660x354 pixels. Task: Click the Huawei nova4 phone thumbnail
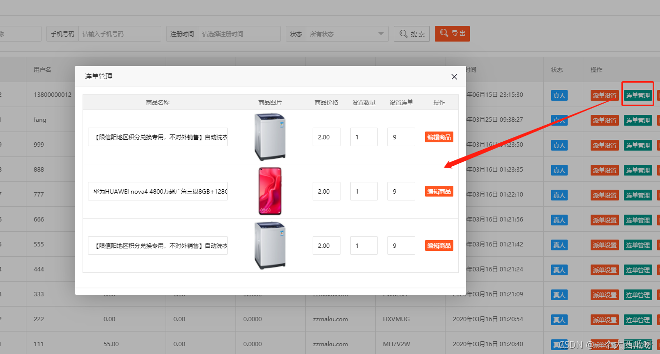click(x=270, y=191)
